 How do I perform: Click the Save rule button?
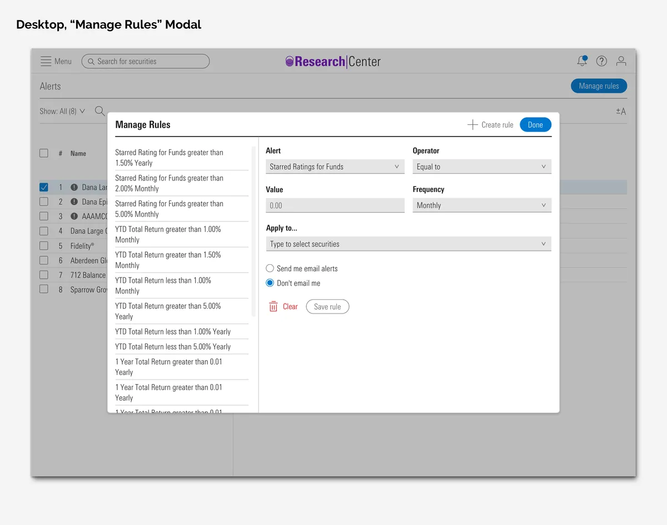(x=327, y=307)
